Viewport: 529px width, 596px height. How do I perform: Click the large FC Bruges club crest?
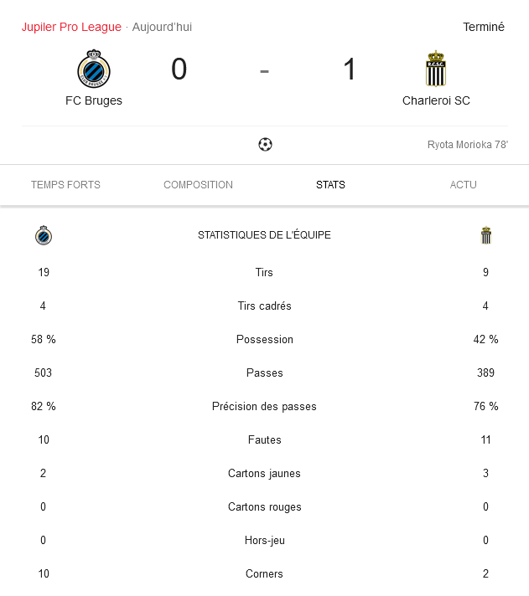[94, 69]
